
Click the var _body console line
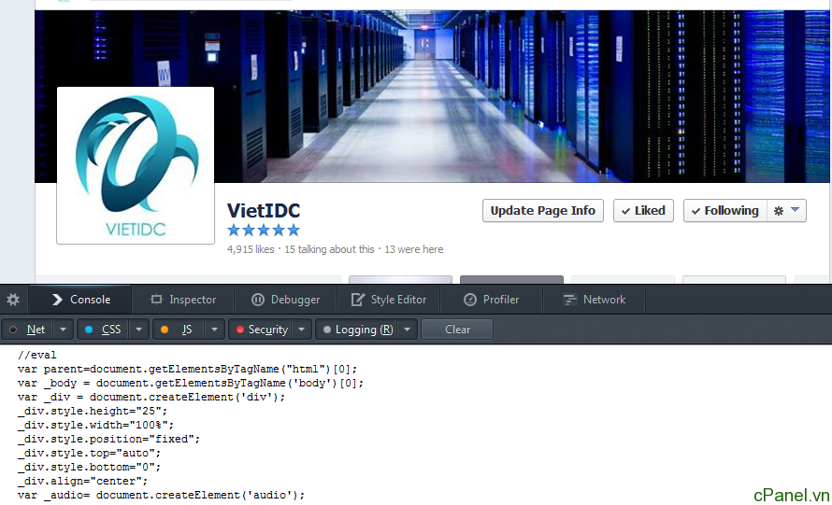point(191,383)
